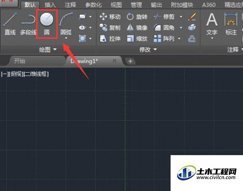Switch to the Default (默认) ribbon tab
The width and height of the screenshot is (243, 191).
click(x=30, y=5)
